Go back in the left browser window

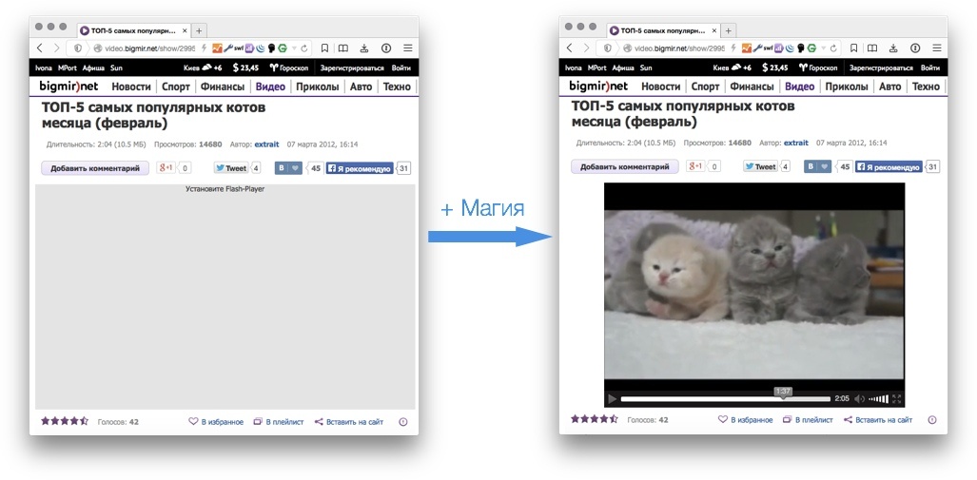40,48
